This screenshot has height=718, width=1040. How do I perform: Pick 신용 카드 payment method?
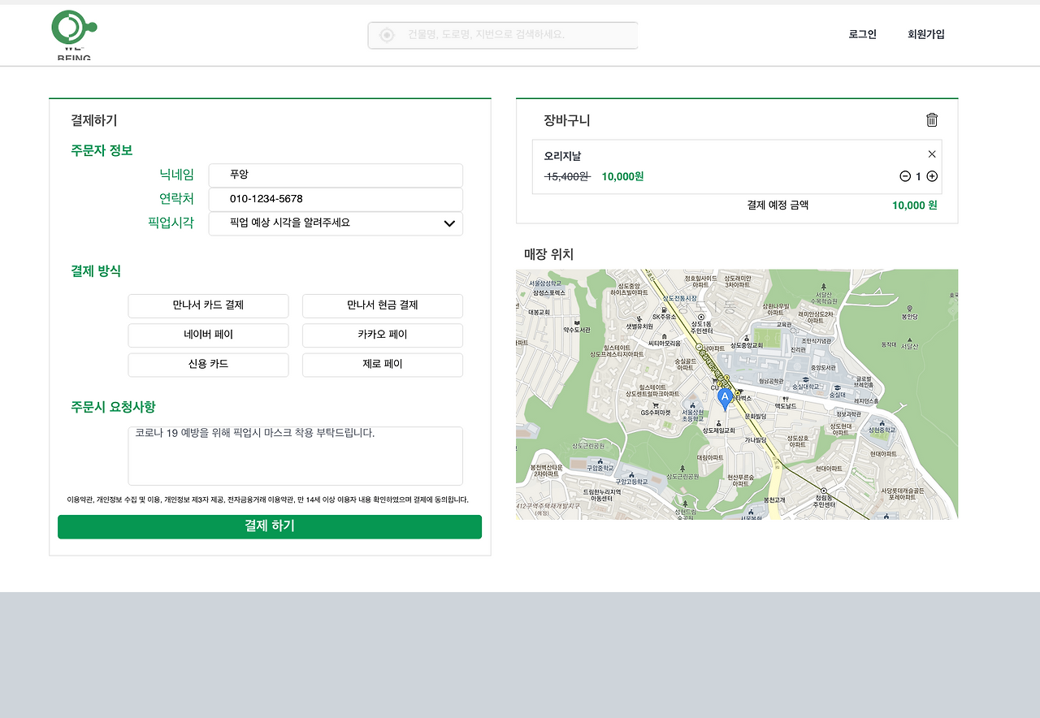pos(208,365)
